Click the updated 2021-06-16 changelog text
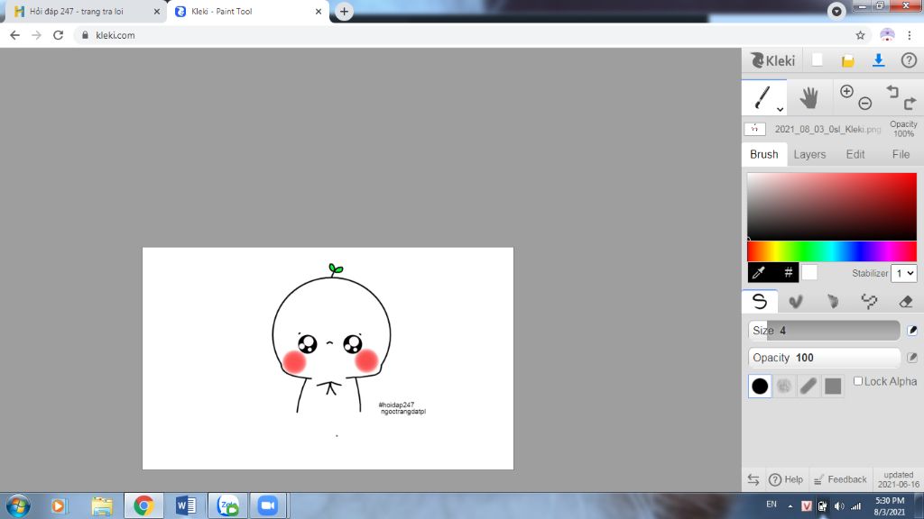The height and width of the screenshot is (519, 924). 899,479
